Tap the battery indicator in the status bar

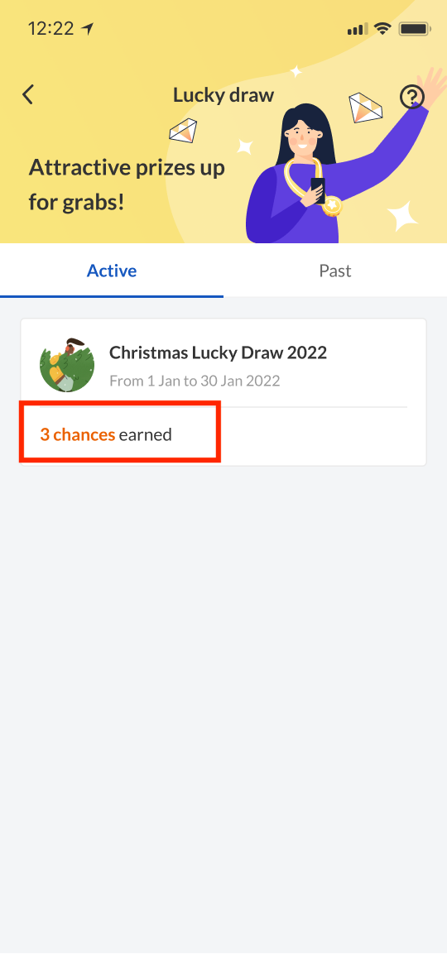pos(415,29)
